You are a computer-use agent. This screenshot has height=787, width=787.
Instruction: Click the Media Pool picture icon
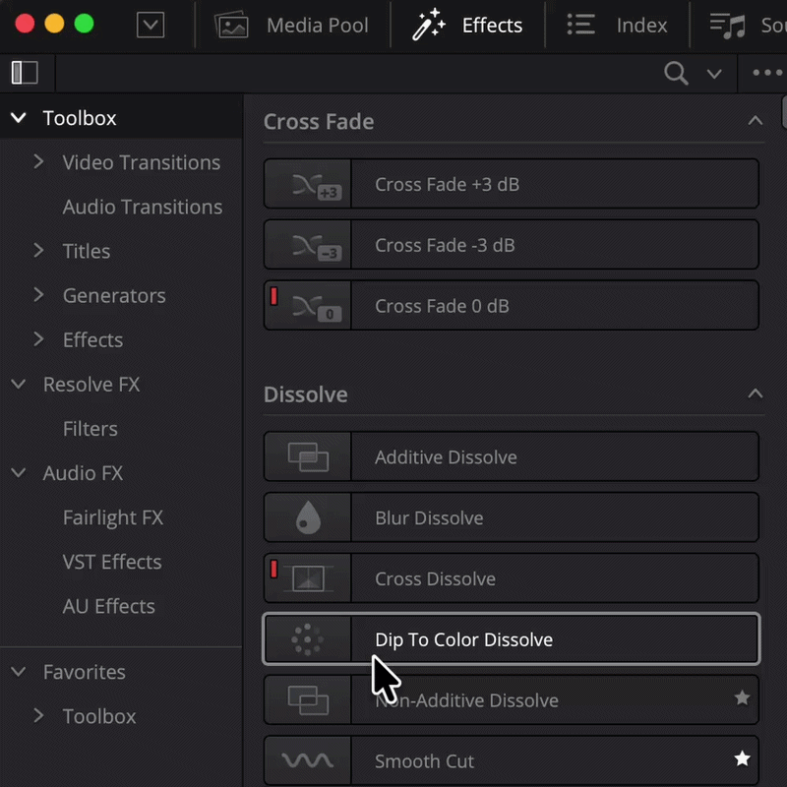[231, 26]
